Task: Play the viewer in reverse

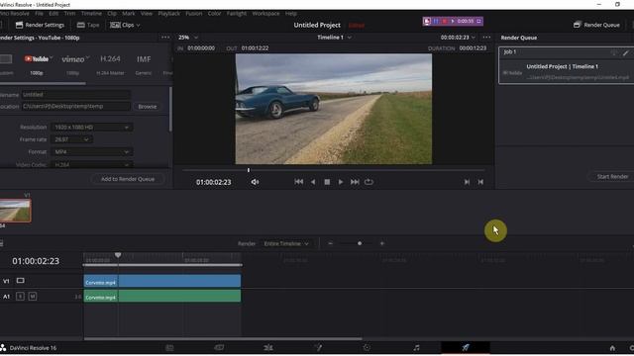Action: point(313,182)
